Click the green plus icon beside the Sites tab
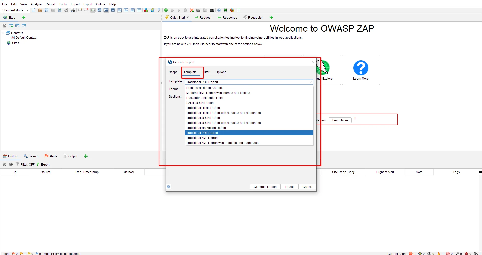This screenshot has height=255, width=482. pyautogui.click(x=24, y=17)
